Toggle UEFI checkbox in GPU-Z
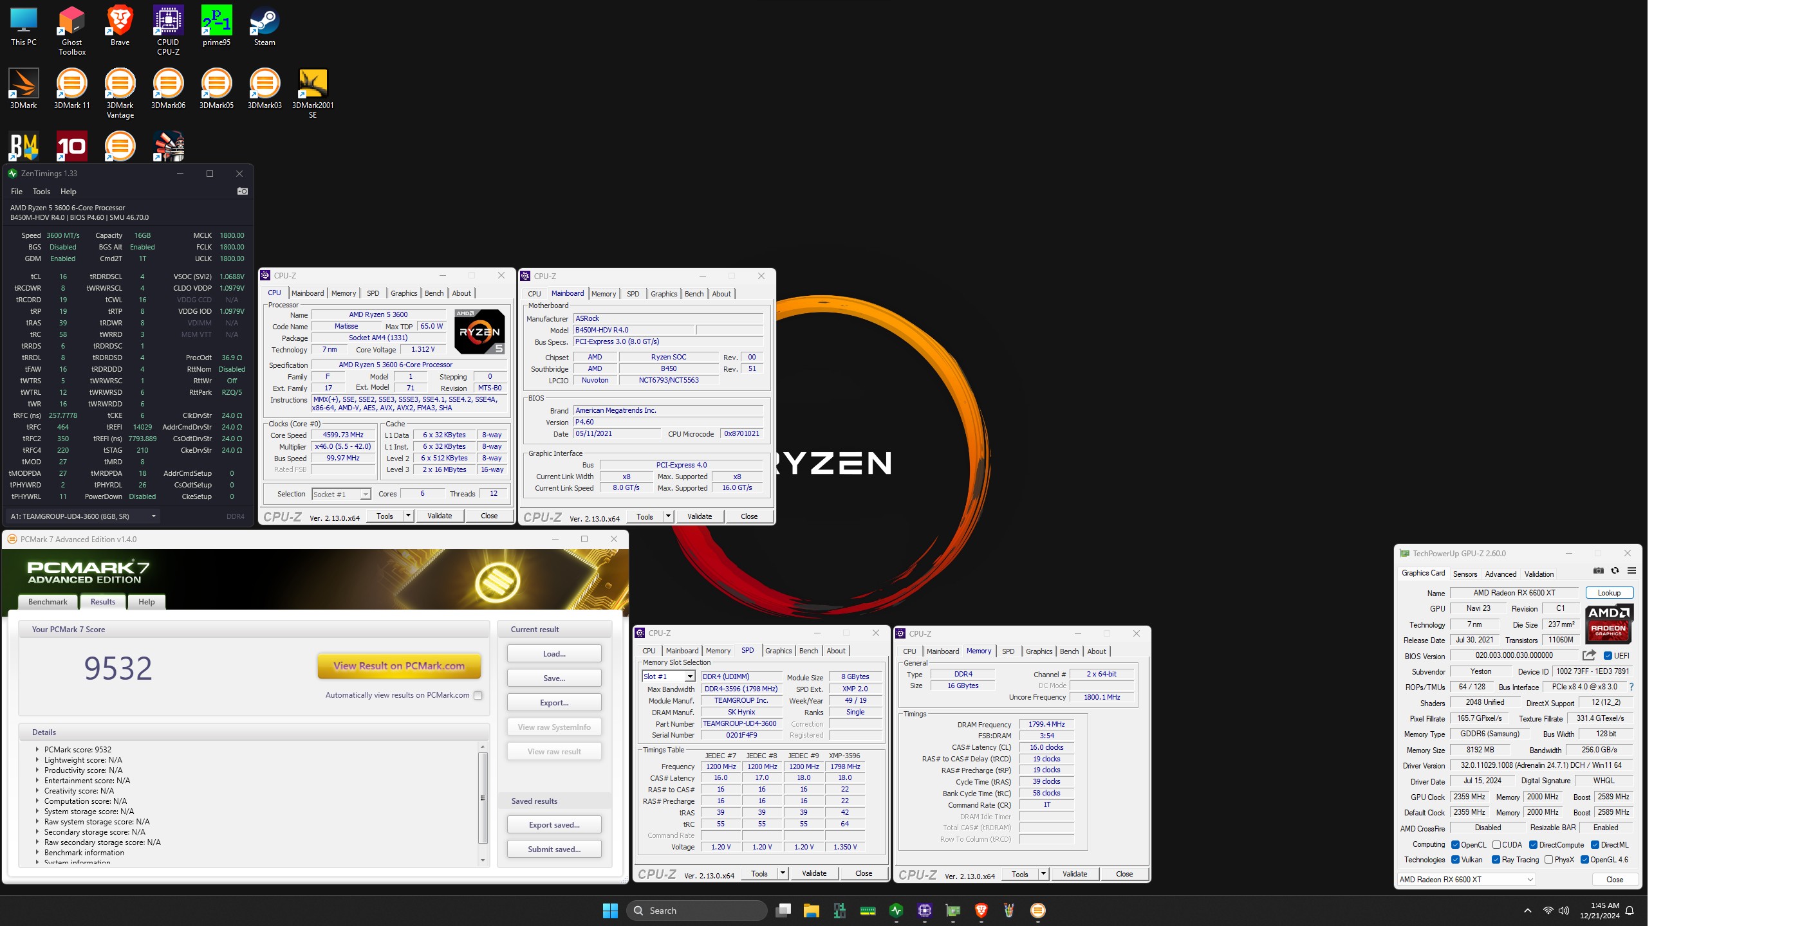 click(1608, 655)
